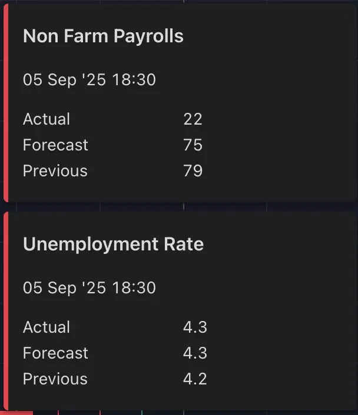The width and height of the screenshot is (358, 415).
Task: Select the Forecast label in Unemployment Rate
Action: point(55,353)
